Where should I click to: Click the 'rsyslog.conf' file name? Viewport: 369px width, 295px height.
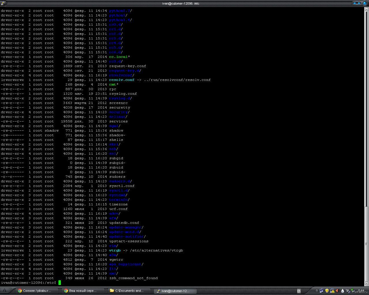(123, 94)
